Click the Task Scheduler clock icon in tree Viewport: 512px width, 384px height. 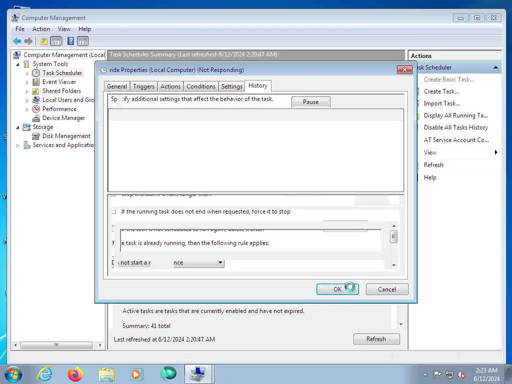(36, 73)
